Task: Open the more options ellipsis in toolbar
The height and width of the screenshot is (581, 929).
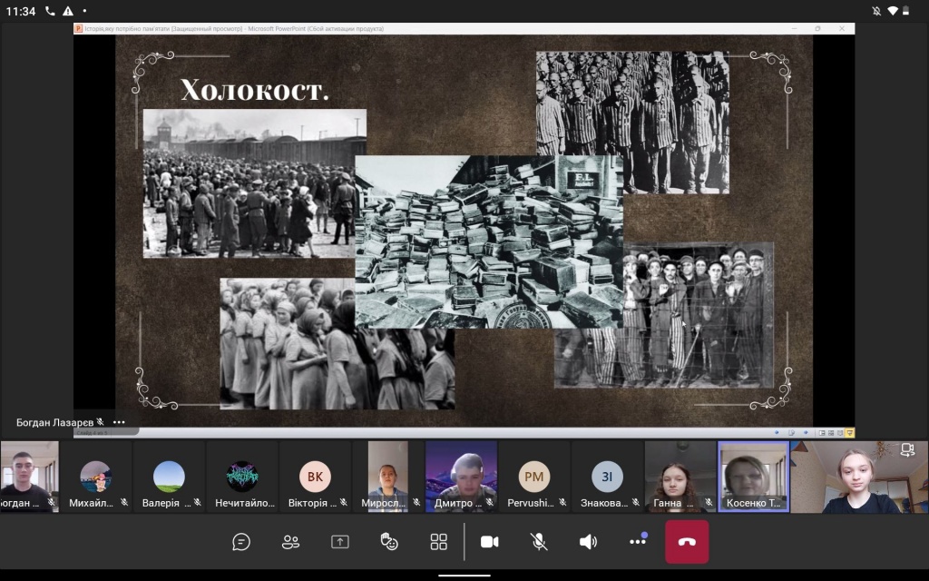Action: (638, 542)
